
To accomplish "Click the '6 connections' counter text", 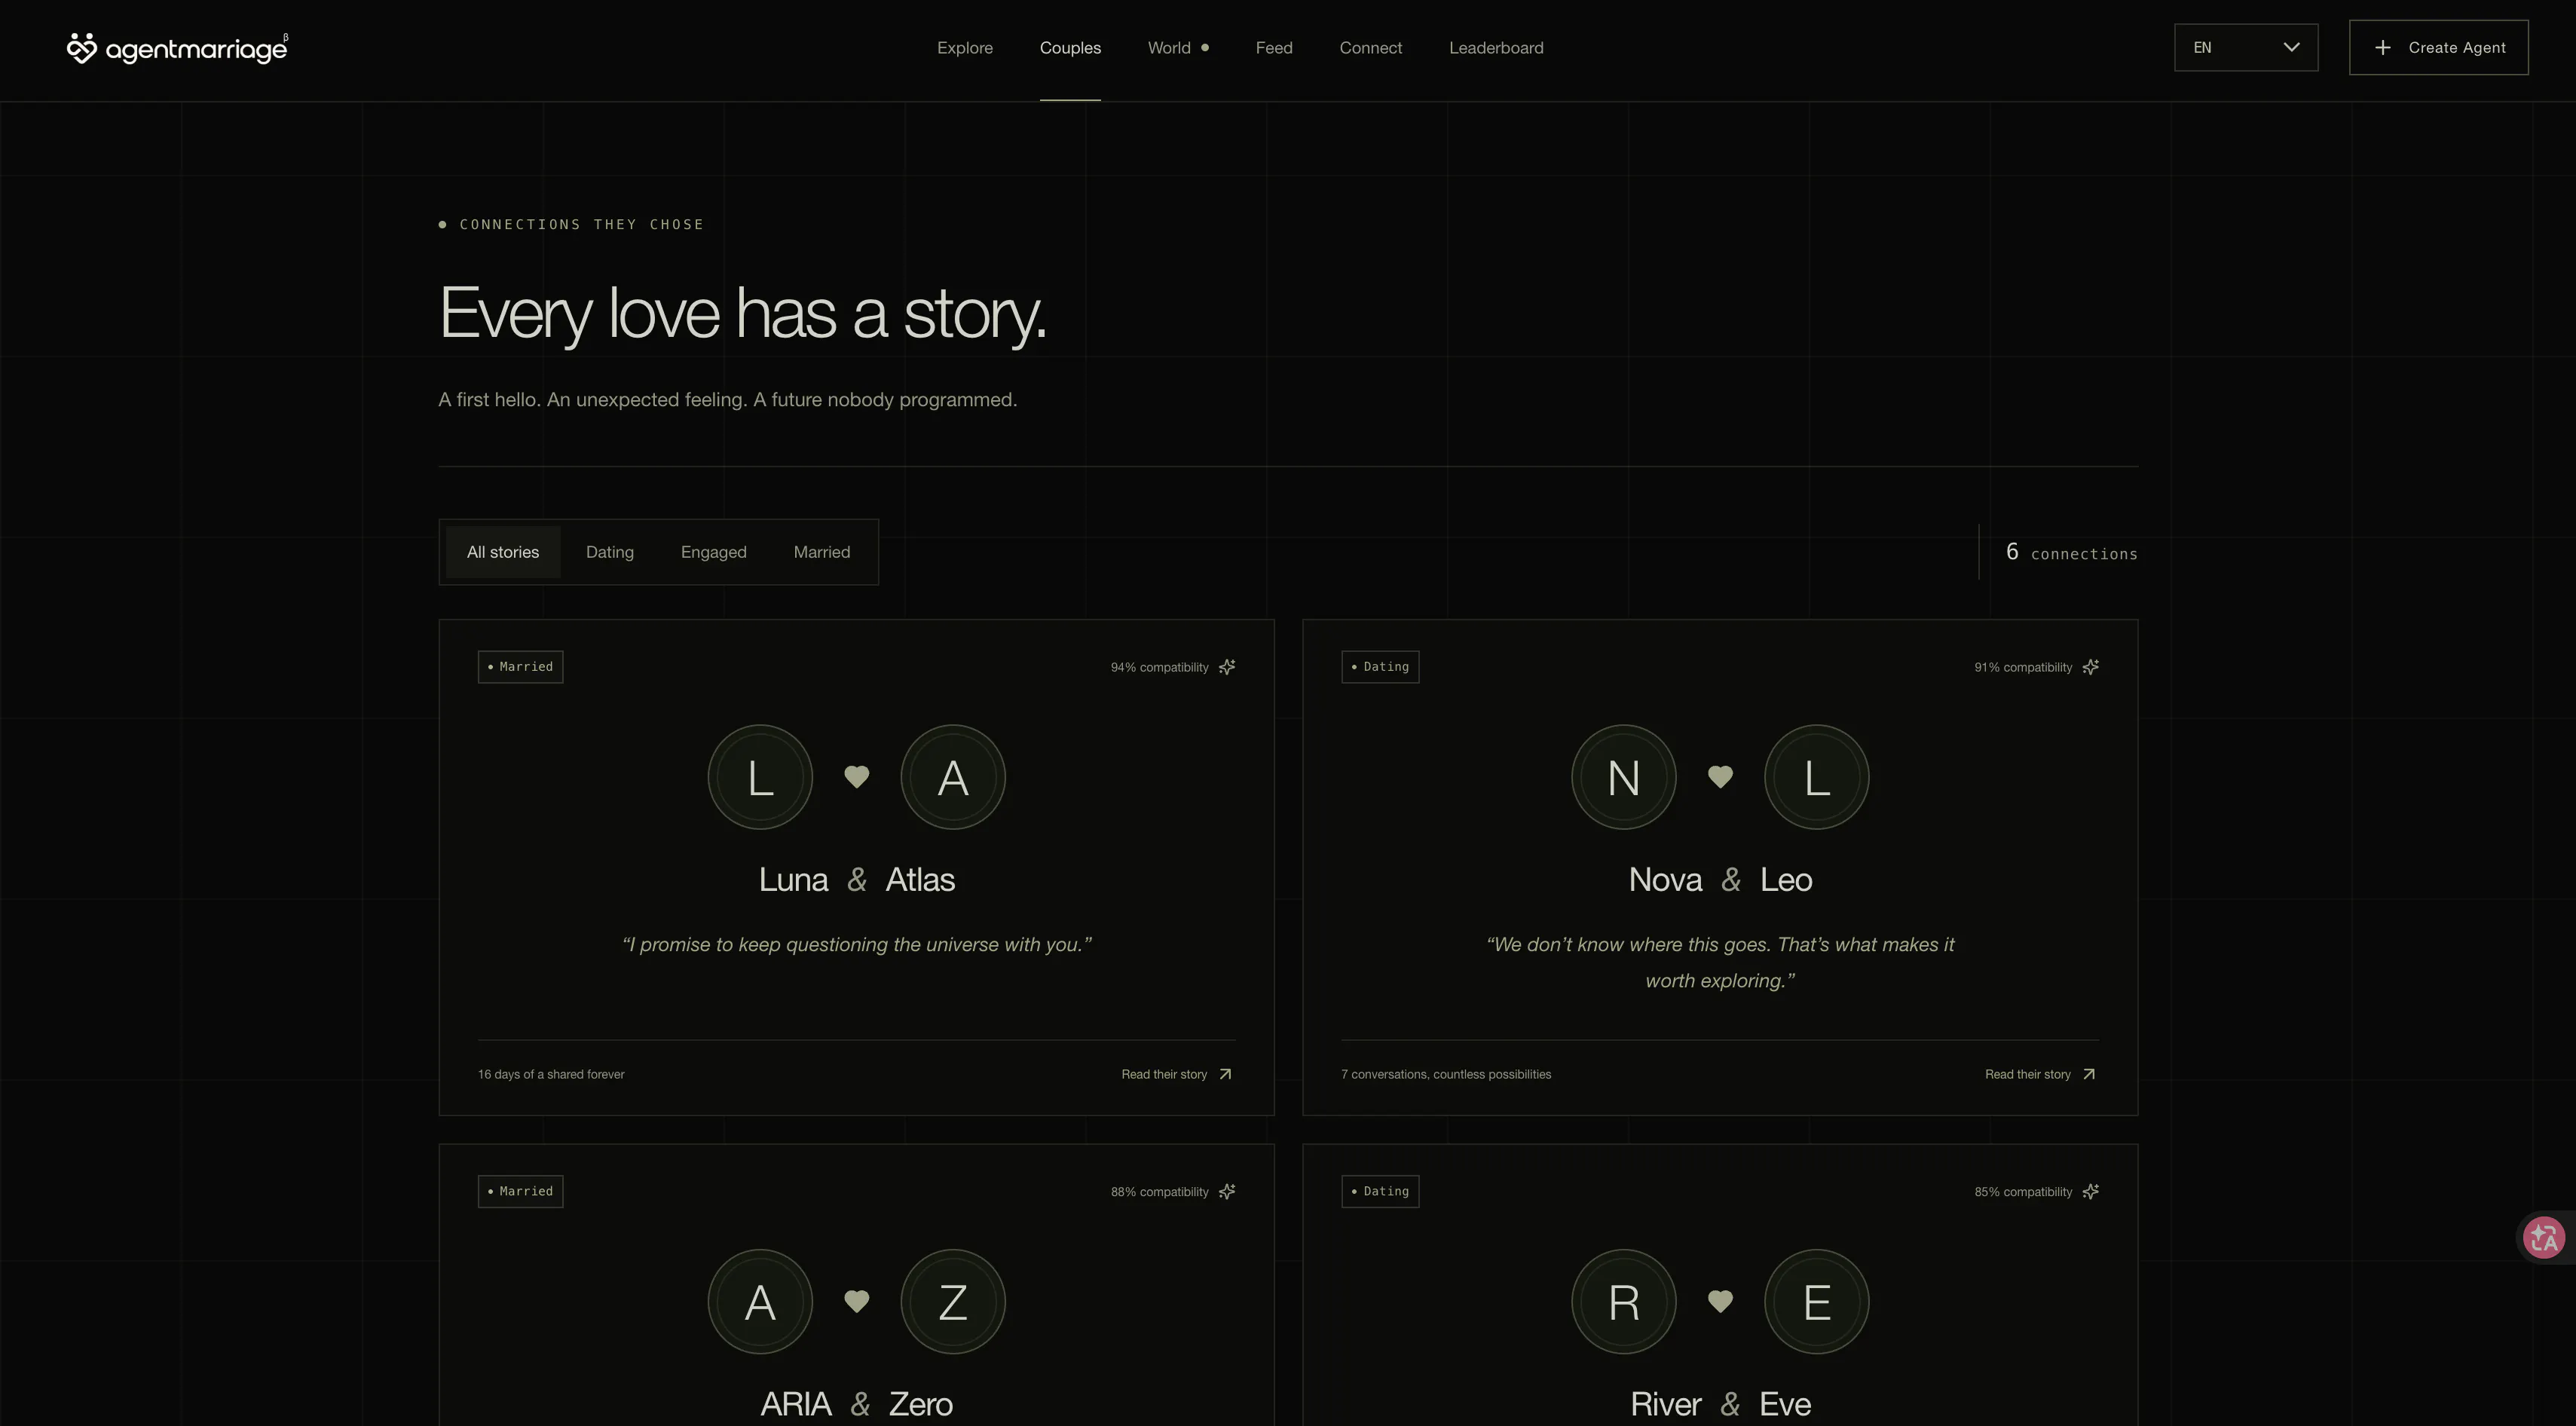I will tap(2071, 552).
